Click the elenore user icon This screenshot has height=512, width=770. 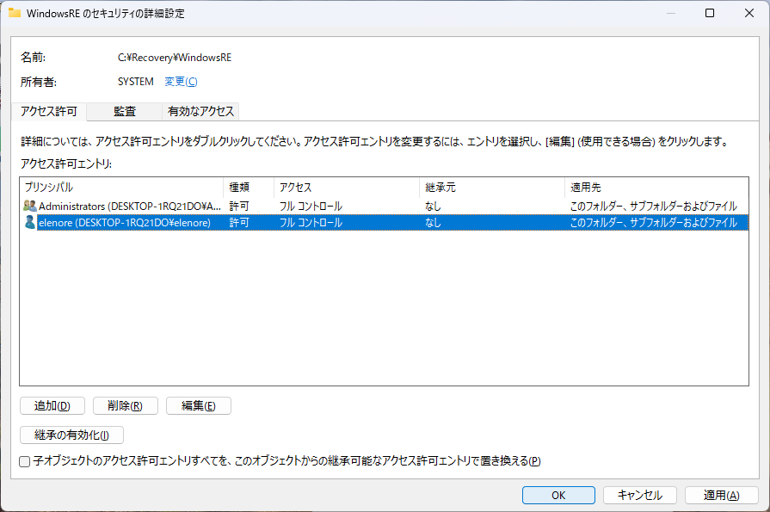point(30,223)
